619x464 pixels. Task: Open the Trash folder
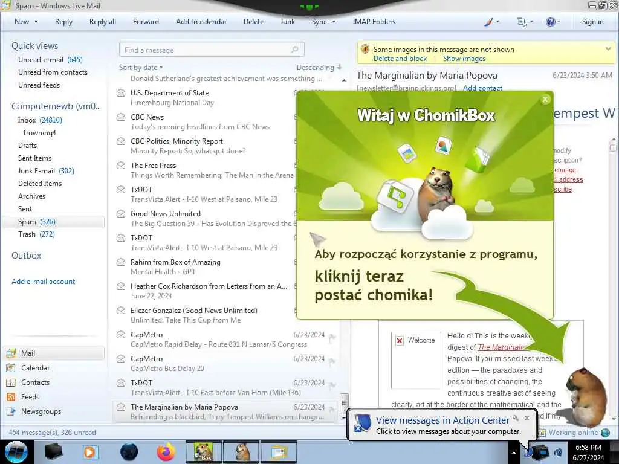click(36, 234)
